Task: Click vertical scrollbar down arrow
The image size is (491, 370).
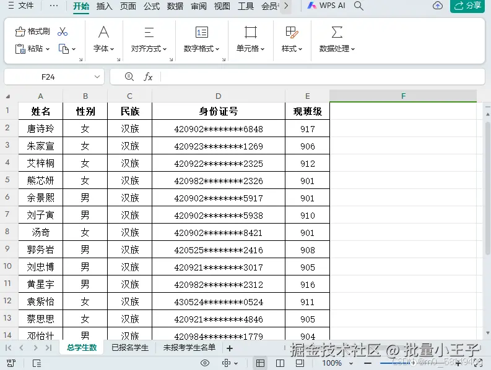Action: tap(487, 333)
